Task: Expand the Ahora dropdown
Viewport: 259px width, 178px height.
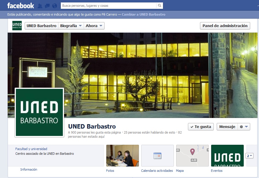Action: click(94, 26)
